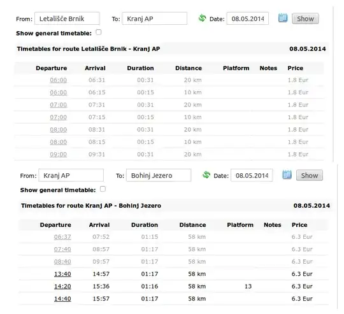Toggle the upper Show general timetable checkbox
Image resolution: width=344 pixels, height=314 pixels.
[x=99, y=32]
